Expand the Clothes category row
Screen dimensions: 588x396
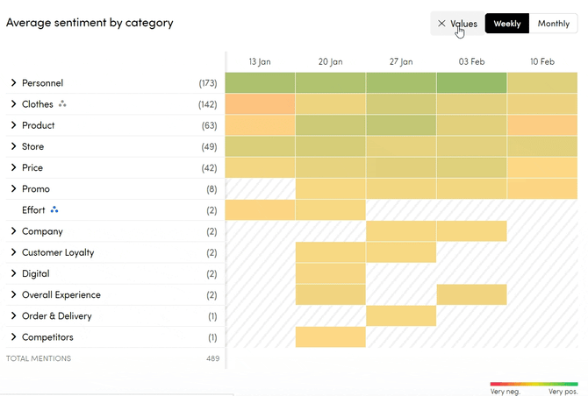coord(14,104)
